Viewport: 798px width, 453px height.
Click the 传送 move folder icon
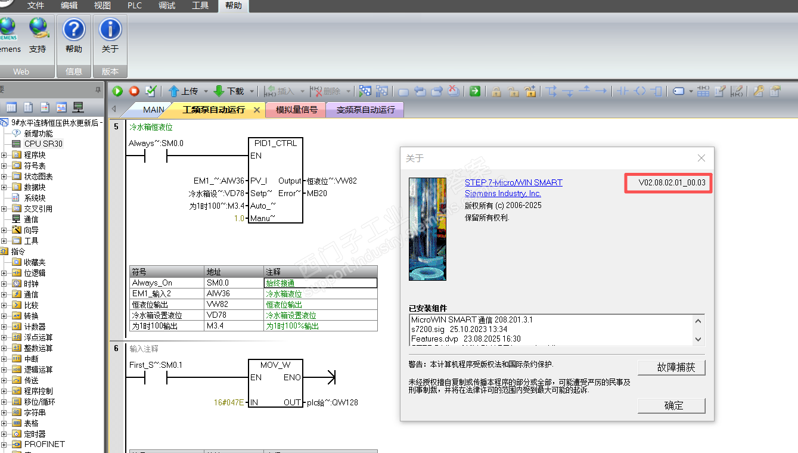[x=16, y=380]
